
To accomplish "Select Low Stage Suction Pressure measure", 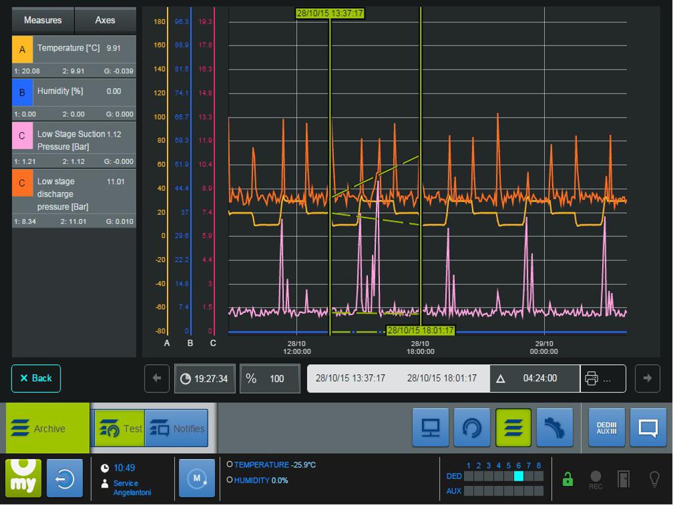I will tap(74, 145).
